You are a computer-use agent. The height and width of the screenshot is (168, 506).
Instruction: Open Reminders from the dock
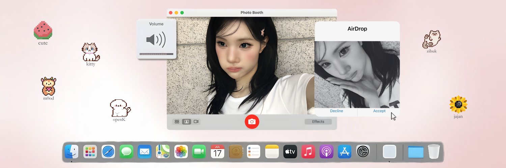click(254, 152)
